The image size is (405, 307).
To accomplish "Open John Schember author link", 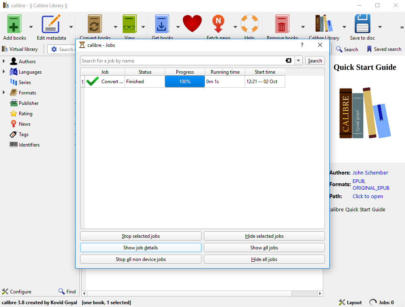I will click(x=370, y=173).
